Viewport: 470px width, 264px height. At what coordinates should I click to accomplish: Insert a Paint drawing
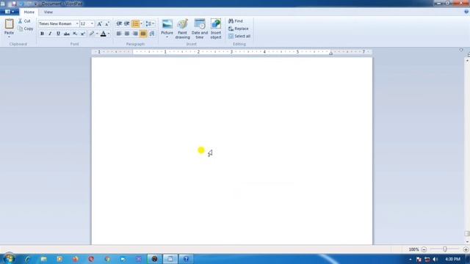click(182, 29)
